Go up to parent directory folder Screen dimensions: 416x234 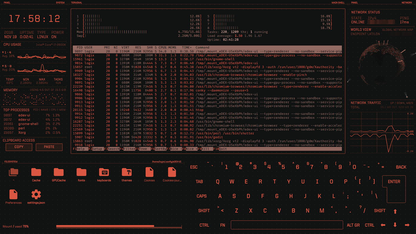[x=14, y=172]
